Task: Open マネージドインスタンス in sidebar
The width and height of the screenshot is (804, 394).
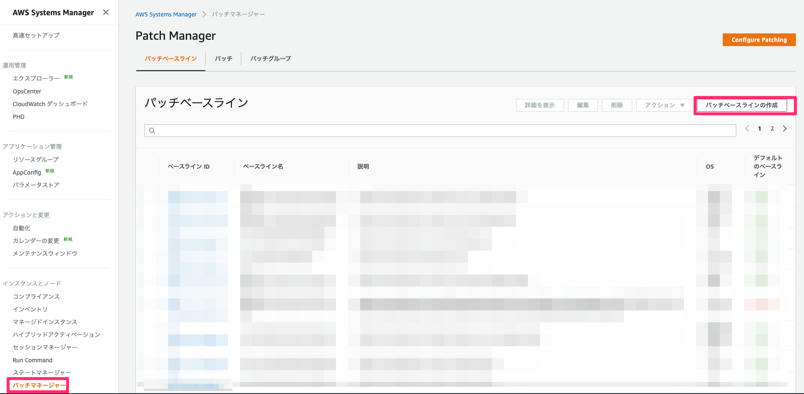Action: 45,322
